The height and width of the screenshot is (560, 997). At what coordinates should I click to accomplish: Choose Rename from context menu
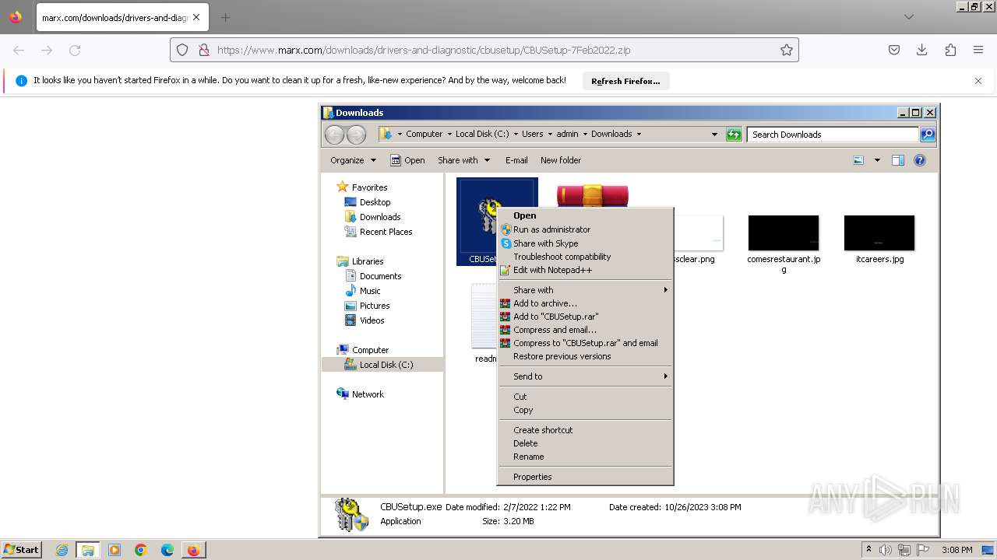[x=585, y=457]
